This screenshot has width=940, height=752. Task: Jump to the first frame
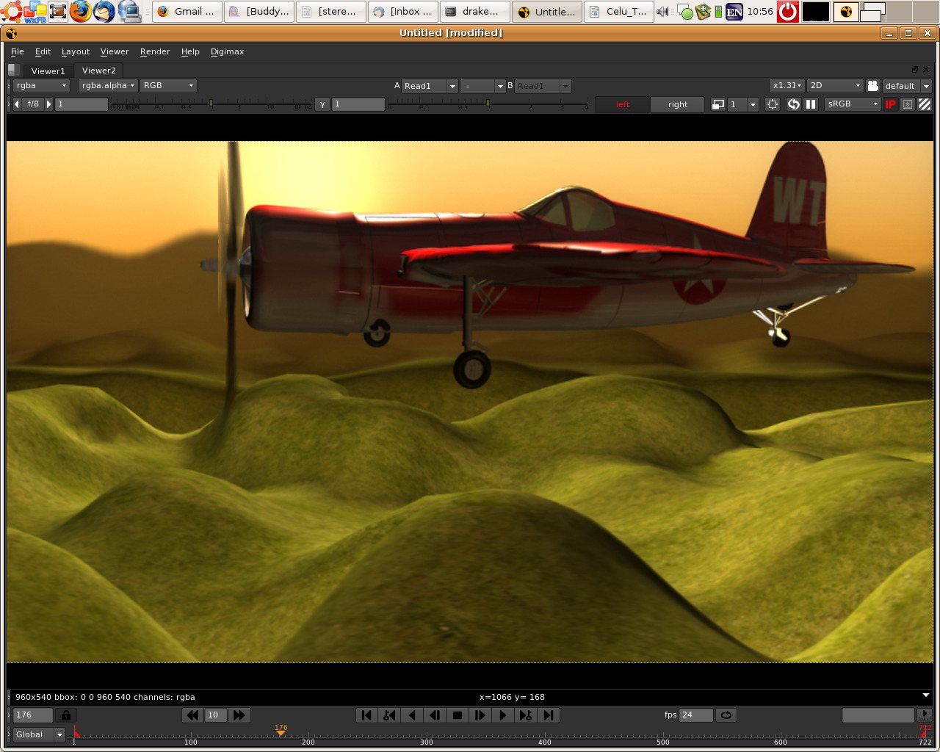point(366,715)
